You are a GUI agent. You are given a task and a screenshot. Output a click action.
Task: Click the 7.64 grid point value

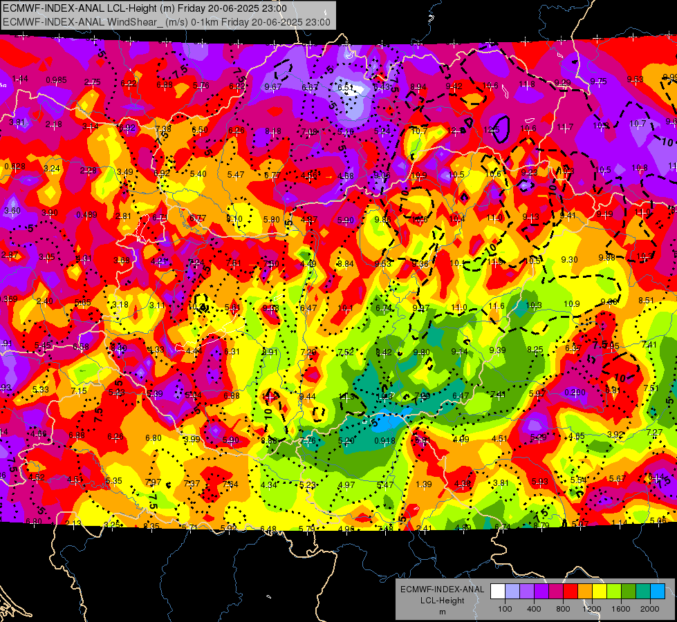pyautogui.click(x=230, y=484)
